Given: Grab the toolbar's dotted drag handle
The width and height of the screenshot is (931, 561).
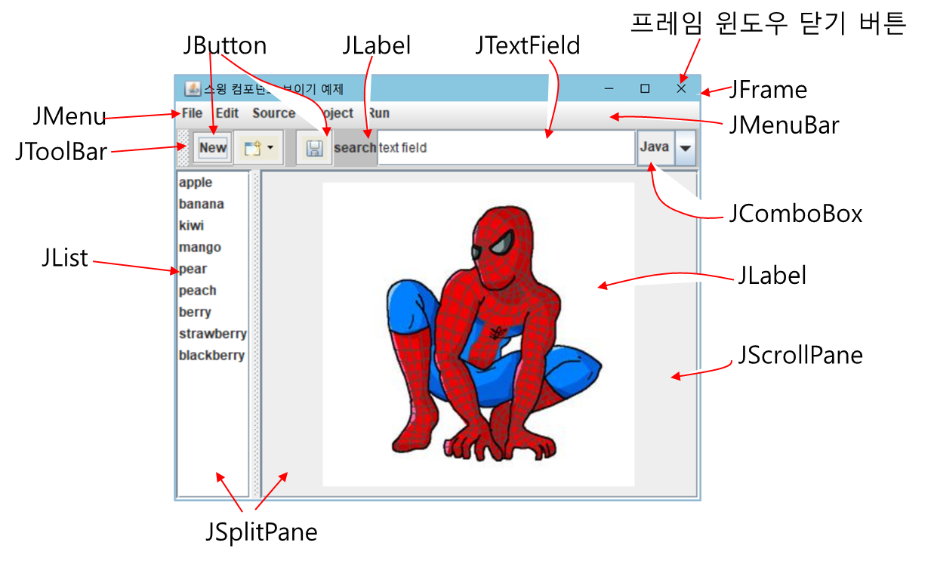Looking at the screenshot, I should (182, 148).
